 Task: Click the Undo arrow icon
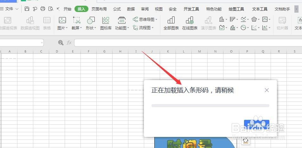[x=58, y=9]
